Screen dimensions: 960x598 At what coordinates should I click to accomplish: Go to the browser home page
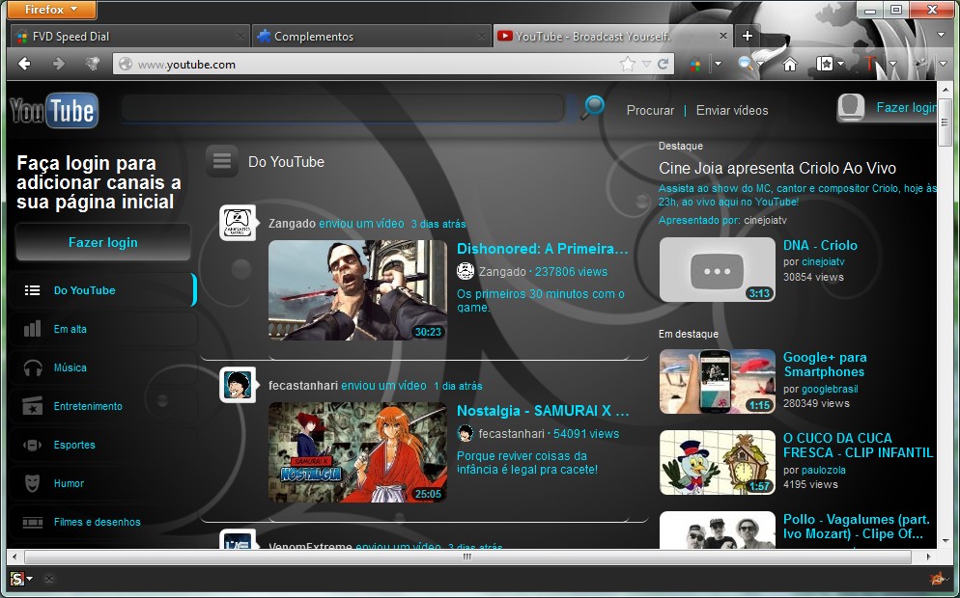point(790,64)
